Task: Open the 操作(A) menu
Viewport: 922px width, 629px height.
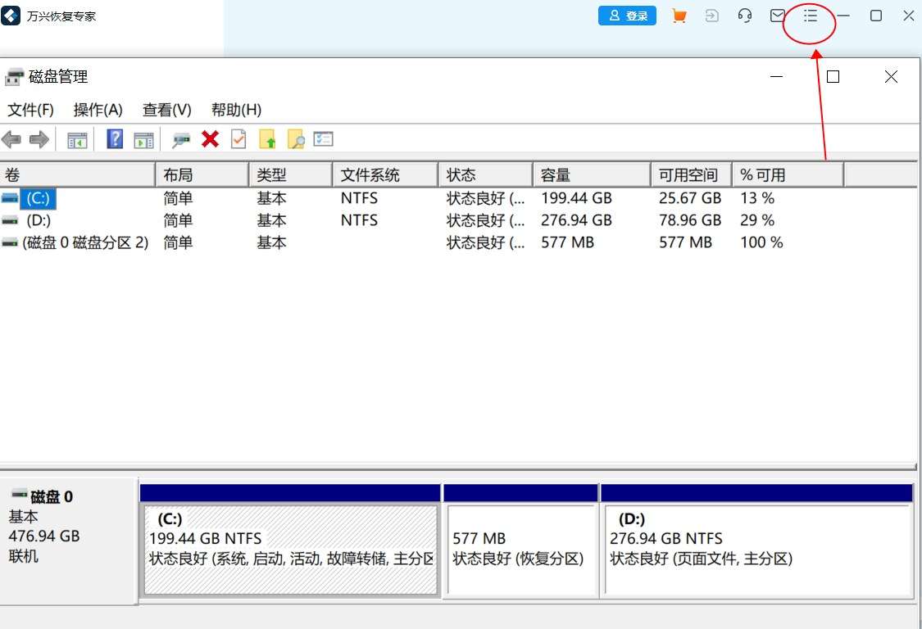Action: tap(98, 110)
